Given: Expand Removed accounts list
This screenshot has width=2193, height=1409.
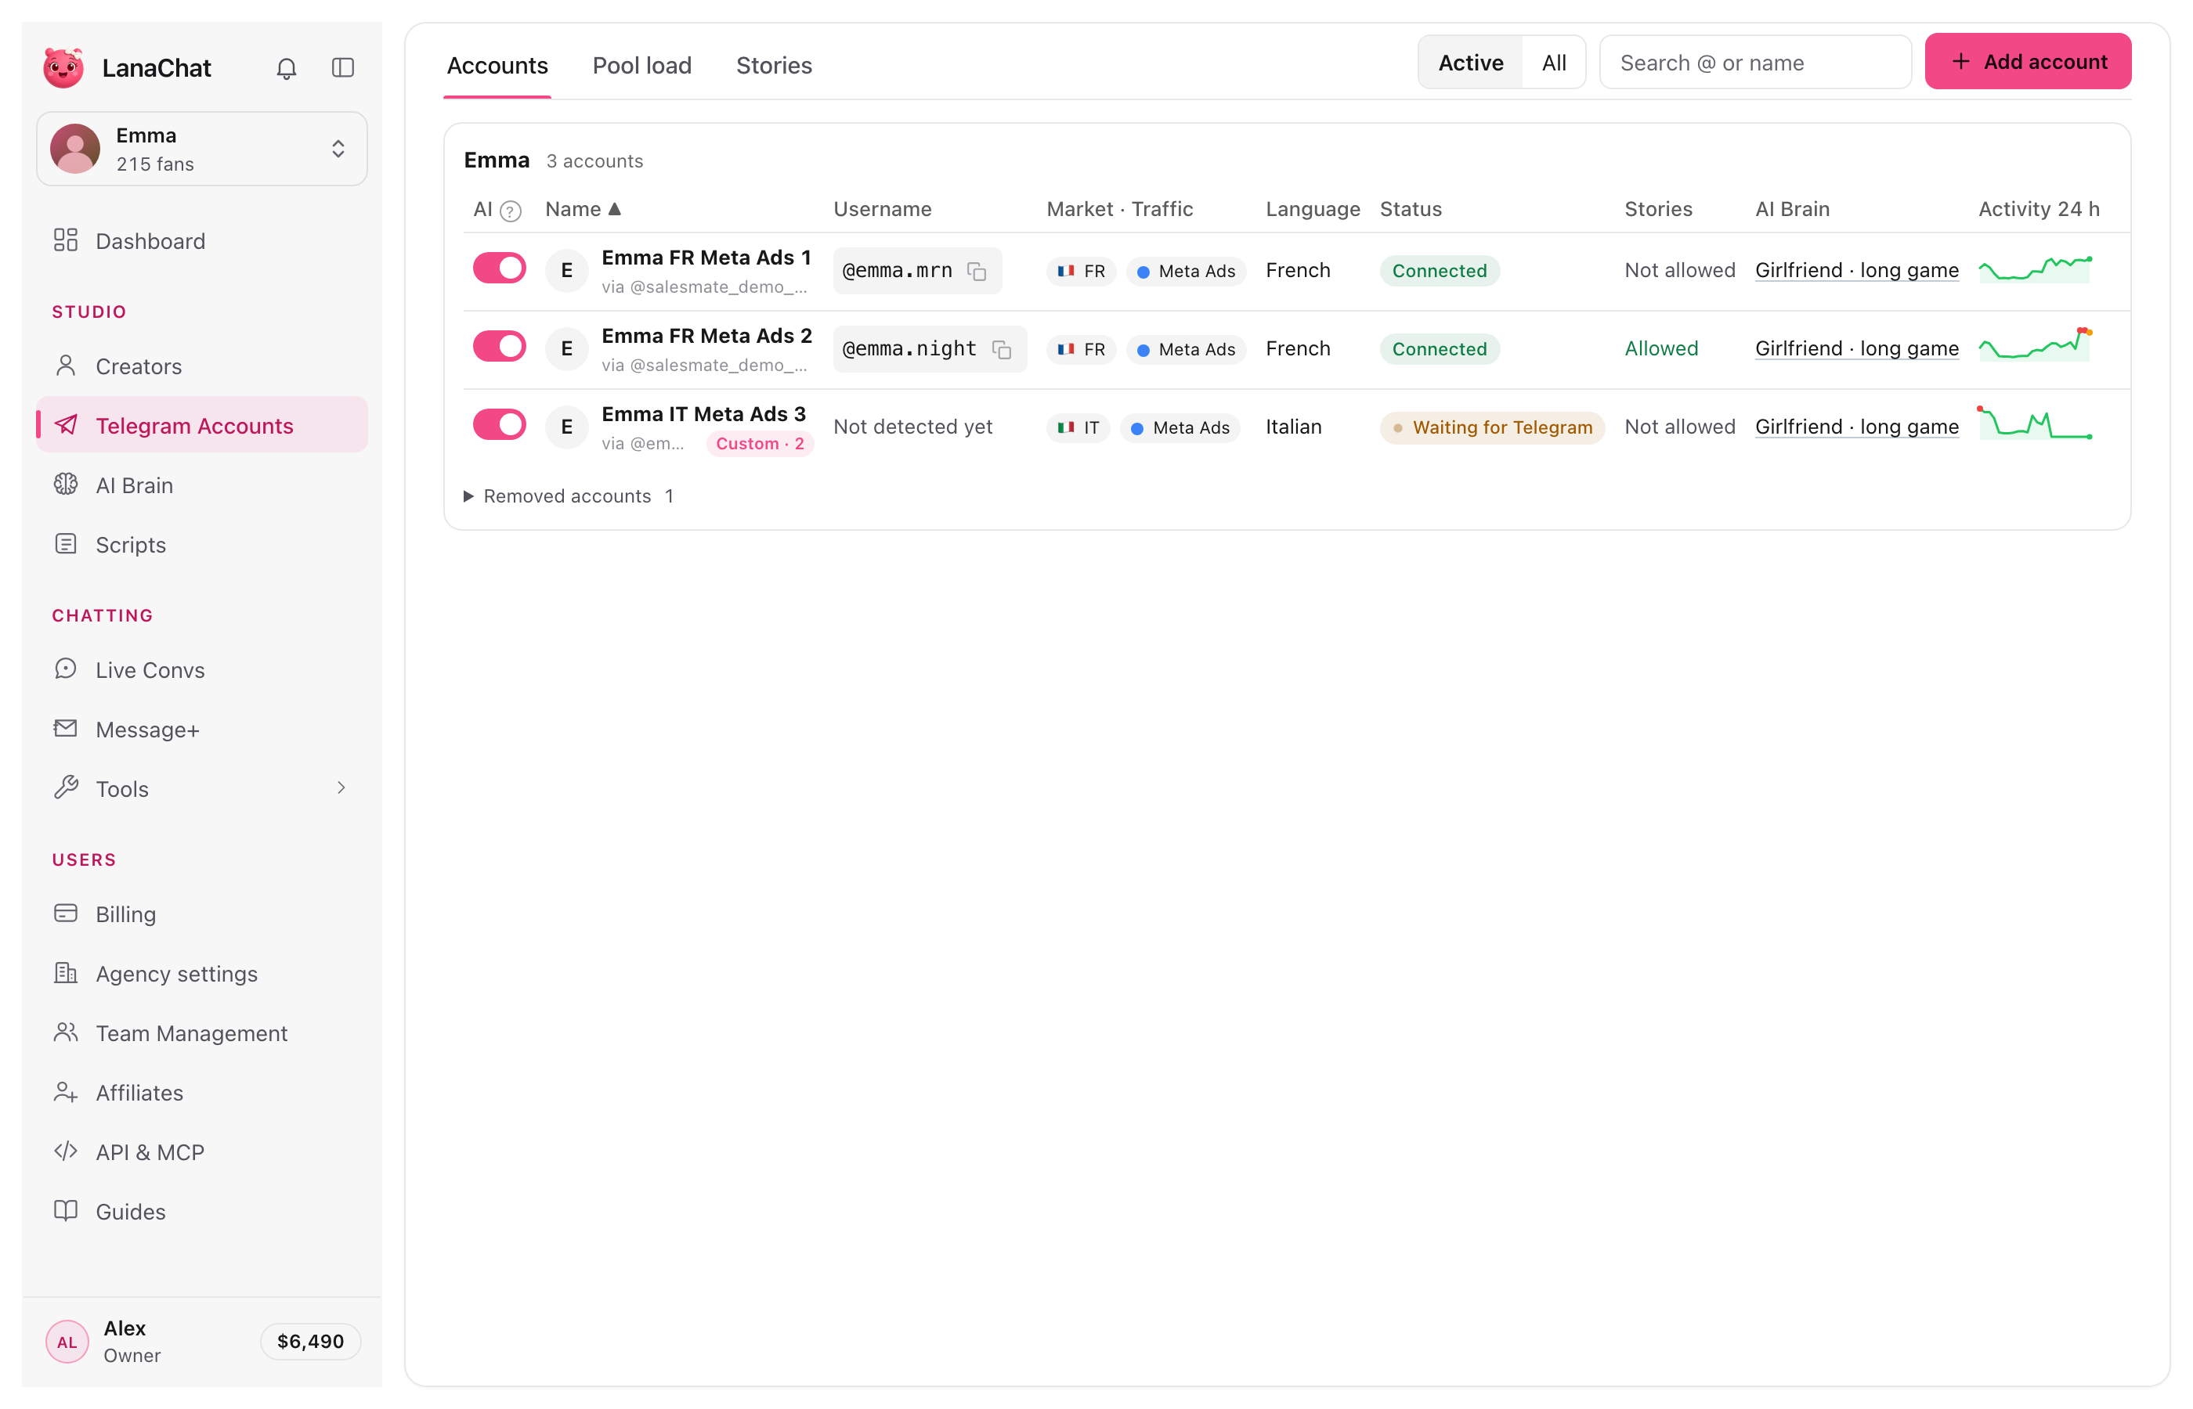Looking at the screenshot, I should pyautogui.click(x=569, y=496).
